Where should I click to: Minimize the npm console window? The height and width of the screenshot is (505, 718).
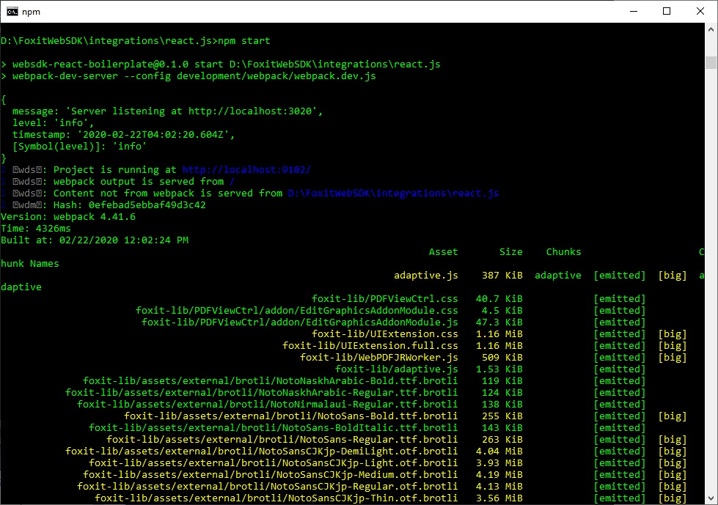[x=634, y=12]
